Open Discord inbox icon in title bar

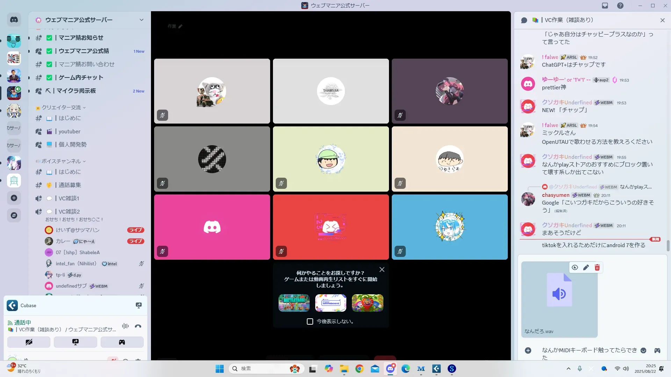(x=605, y=6)
